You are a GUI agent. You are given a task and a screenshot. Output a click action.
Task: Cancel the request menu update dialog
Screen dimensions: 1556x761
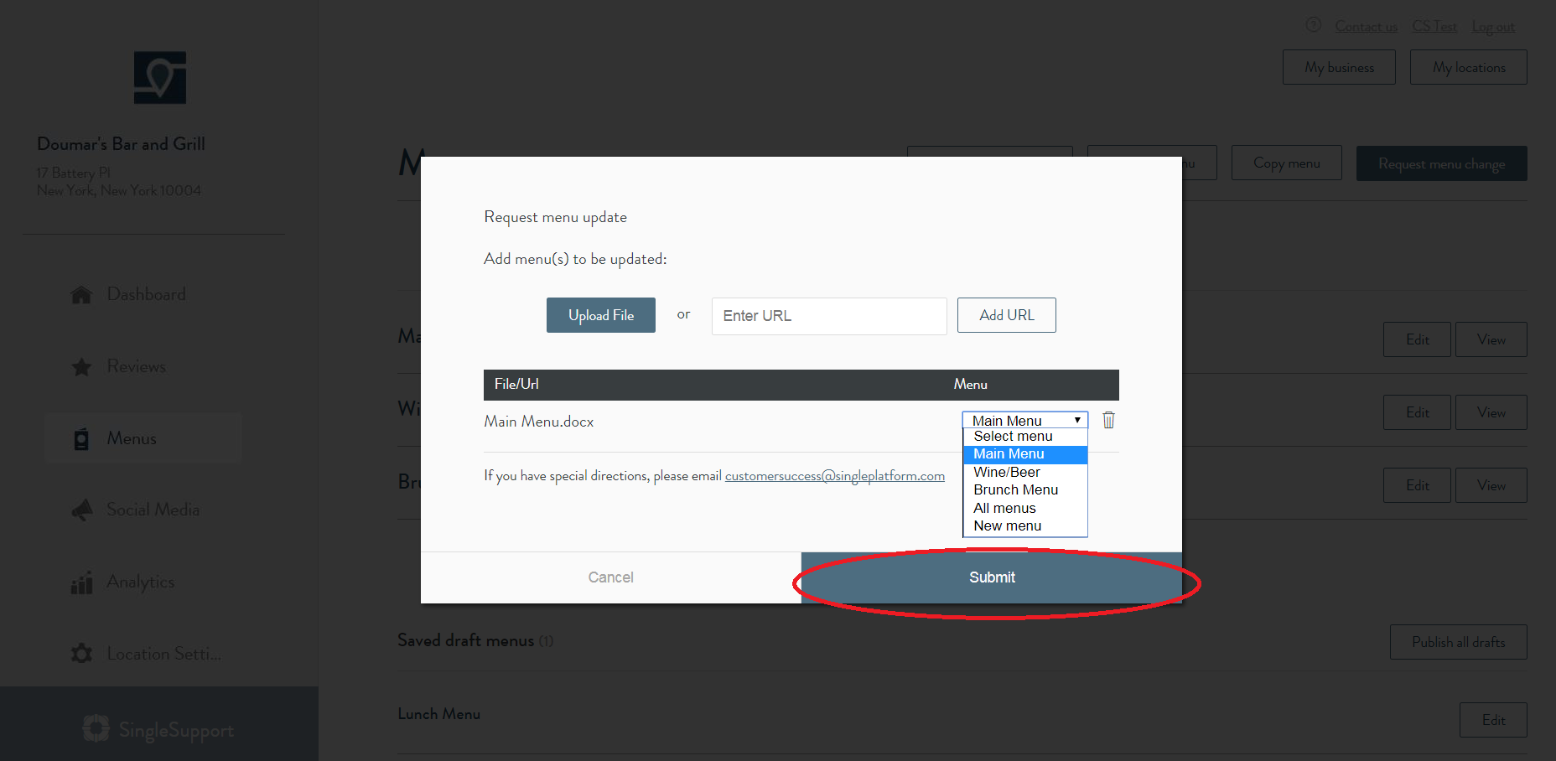(x=610, y=577)
